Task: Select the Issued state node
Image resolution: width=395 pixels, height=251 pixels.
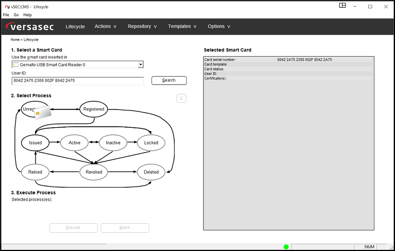Action: (x=35, y=143)
